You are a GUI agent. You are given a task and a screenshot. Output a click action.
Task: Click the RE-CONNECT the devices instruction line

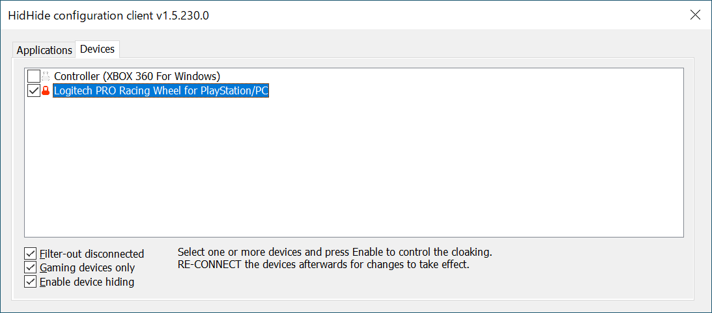tap(323, 264)
